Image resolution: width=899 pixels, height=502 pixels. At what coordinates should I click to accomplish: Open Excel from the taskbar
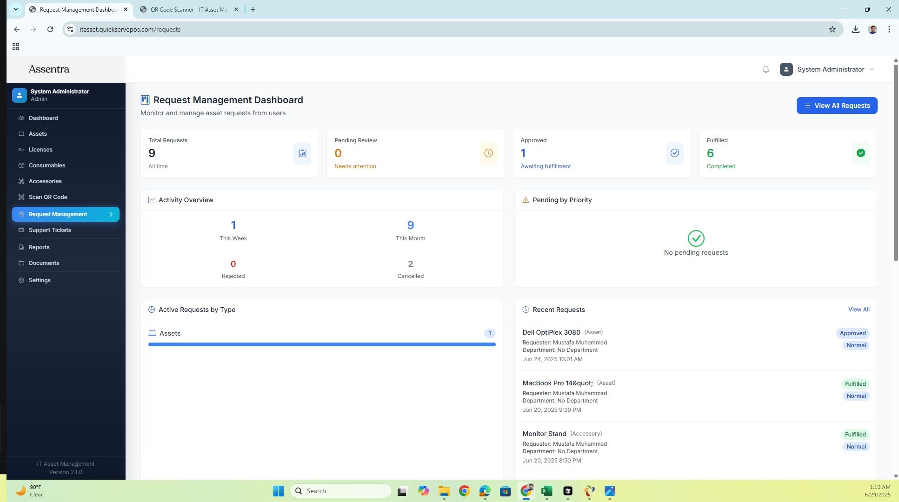click(546, 491)
